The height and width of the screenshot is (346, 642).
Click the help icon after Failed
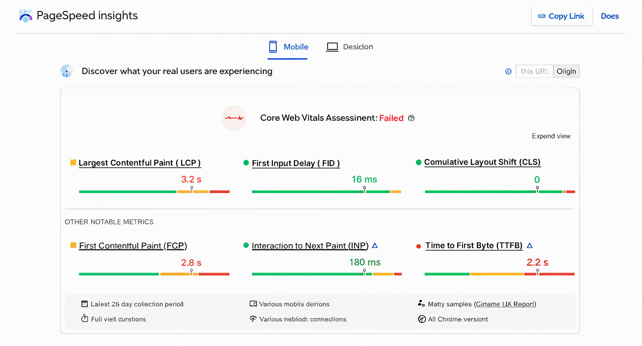(411, 118)
